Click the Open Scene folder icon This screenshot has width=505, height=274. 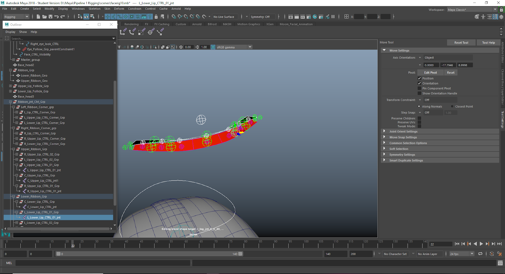(45, 17)
